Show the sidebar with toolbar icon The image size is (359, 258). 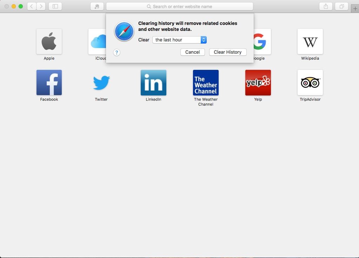[x=55, y=6]
